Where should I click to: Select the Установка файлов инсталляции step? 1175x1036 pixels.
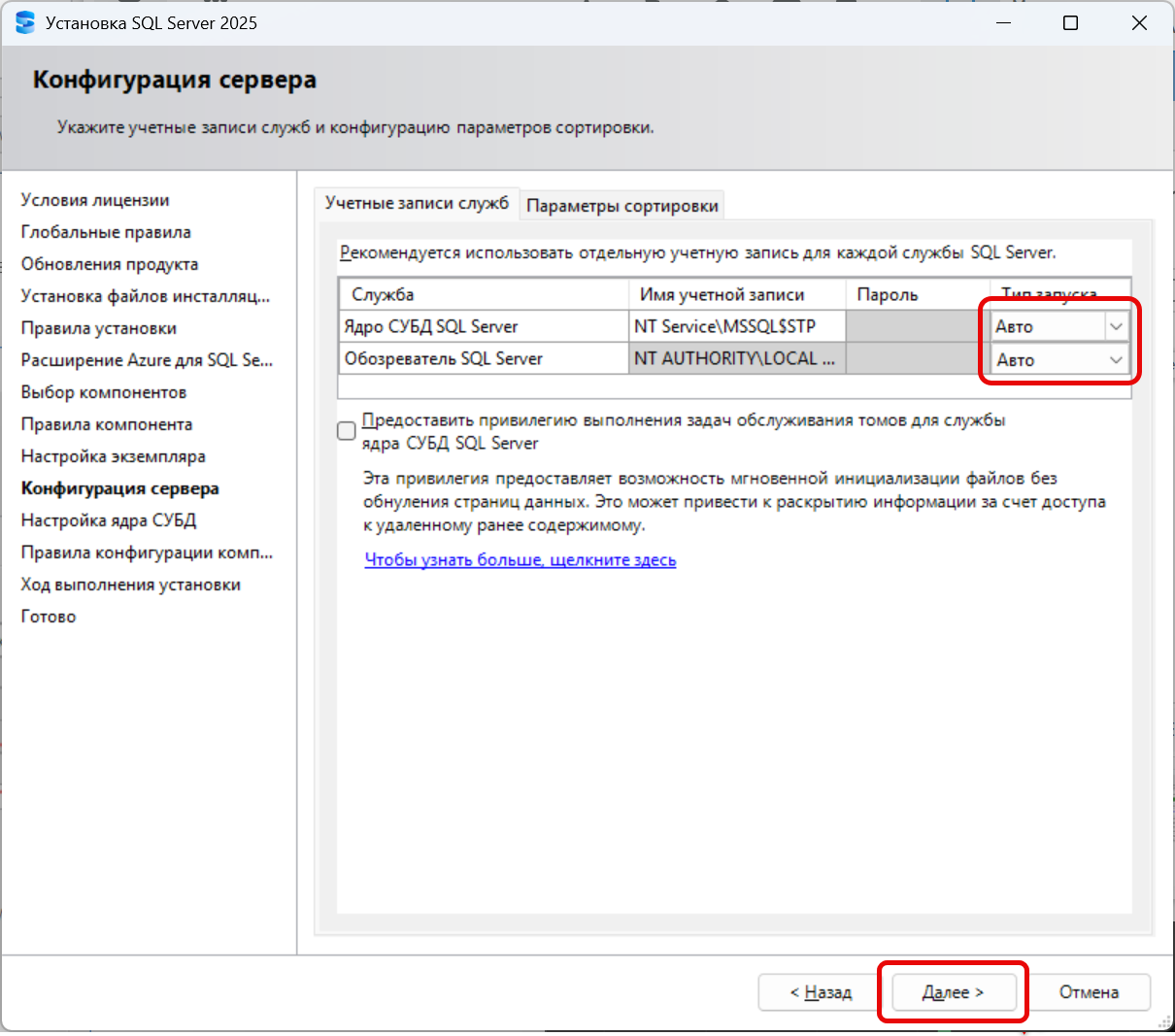[146, 296]
